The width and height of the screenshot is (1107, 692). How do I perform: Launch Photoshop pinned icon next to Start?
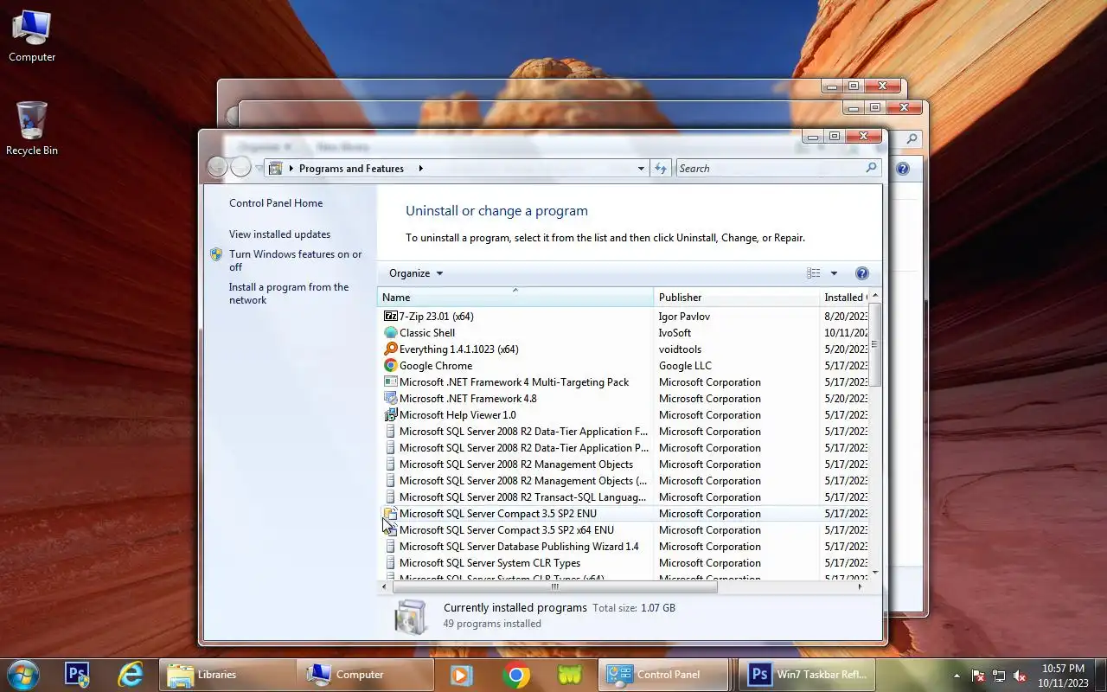pos(78,675)
